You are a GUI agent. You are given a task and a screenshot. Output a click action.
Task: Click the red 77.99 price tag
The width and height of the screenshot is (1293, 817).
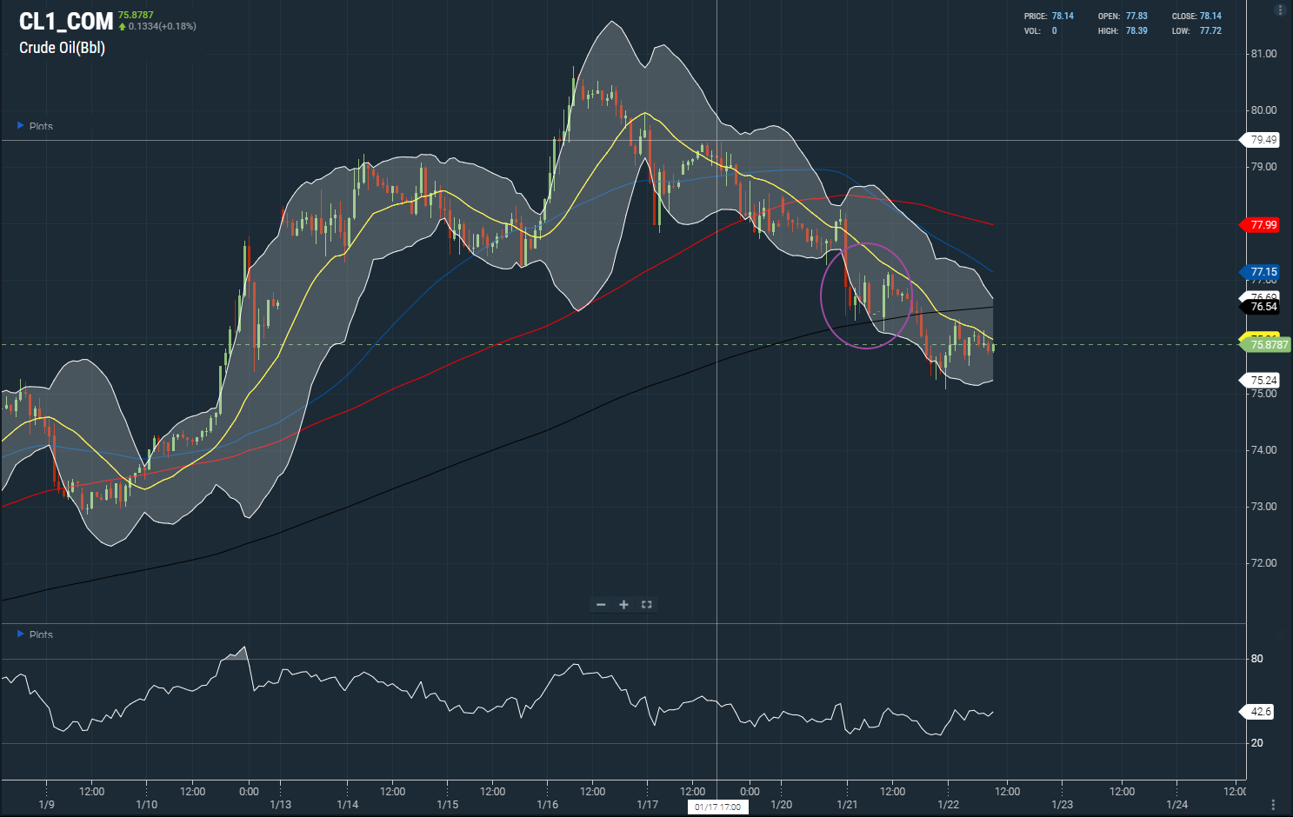pyautogui.click(x=1263, y=225)
